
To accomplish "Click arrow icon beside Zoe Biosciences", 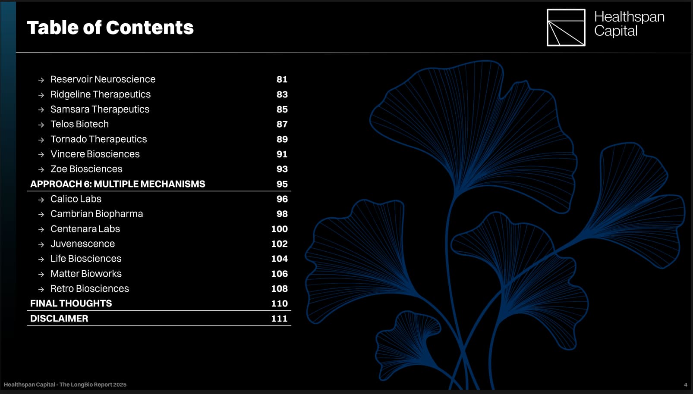I will click(x=41, y=170).
